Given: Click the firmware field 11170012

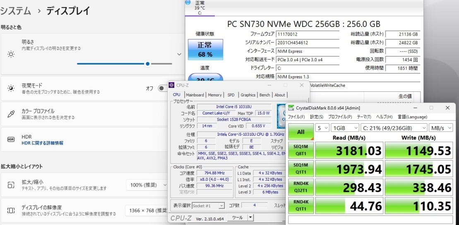Looking at the screenshot, I should click(308, 34).
